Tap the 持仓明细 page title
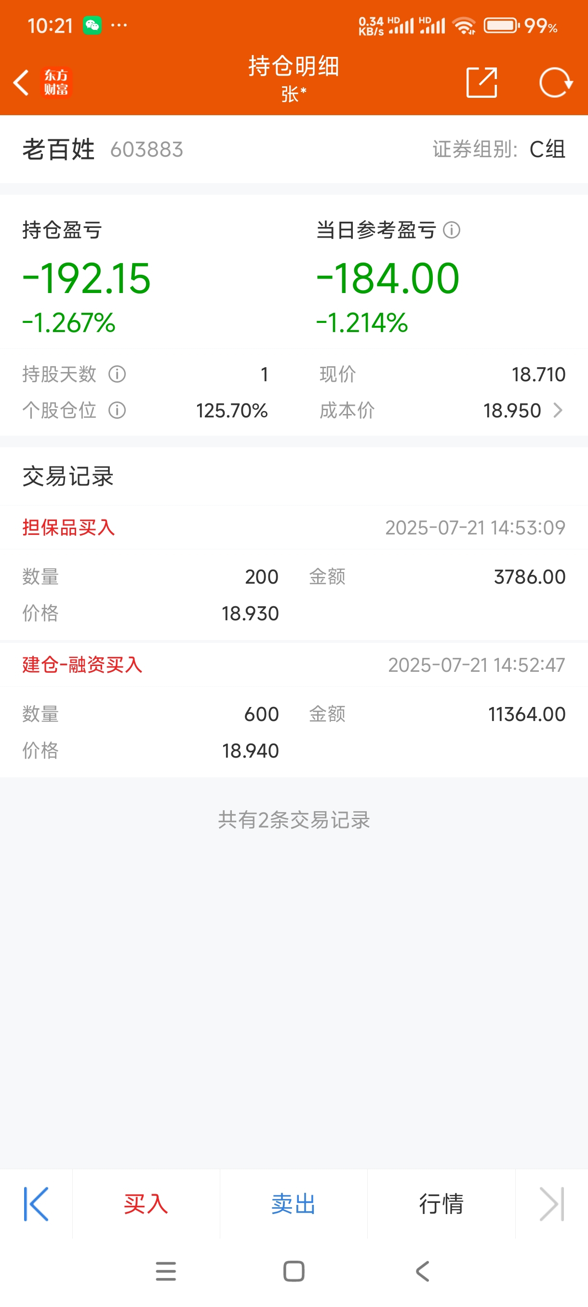The width and height of the screenshot is (588, 1307). click(x=294, y=66)
